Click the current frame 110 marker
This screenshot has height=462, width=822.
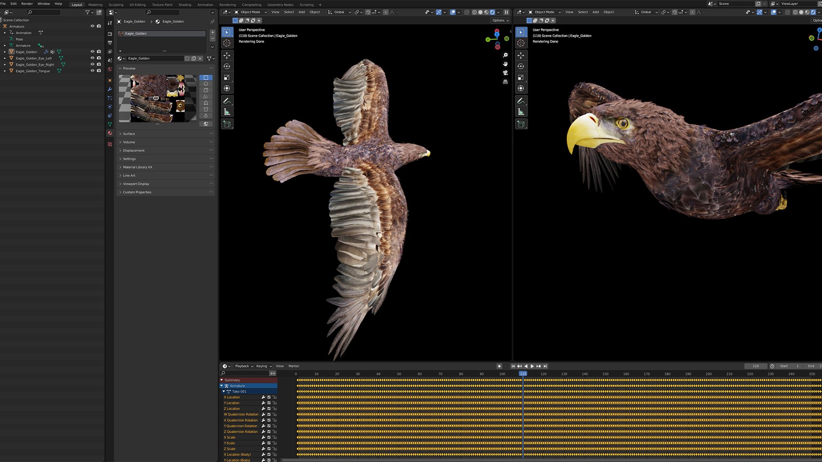coord(523,374)
